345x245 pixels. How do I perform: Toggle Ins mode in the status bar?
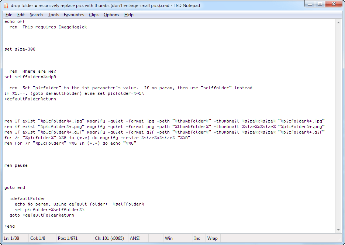pyautogui.click(x=197, y=238)
